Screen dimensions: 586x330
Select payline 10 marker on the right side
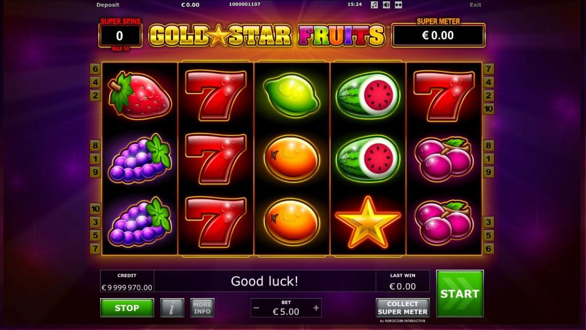488,109
